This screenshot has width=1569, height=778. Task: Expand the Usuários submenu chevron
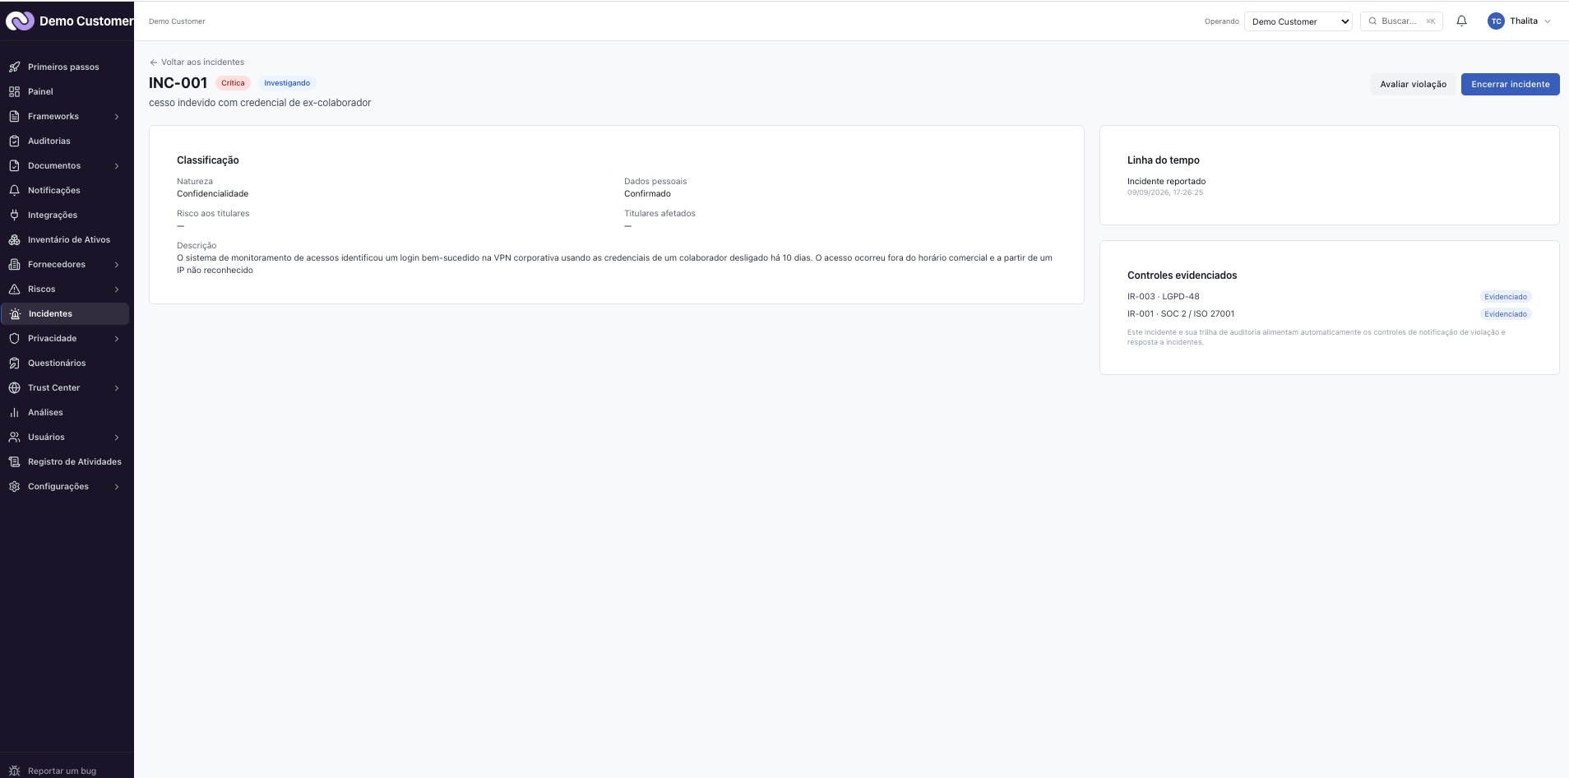pos(117,438)
